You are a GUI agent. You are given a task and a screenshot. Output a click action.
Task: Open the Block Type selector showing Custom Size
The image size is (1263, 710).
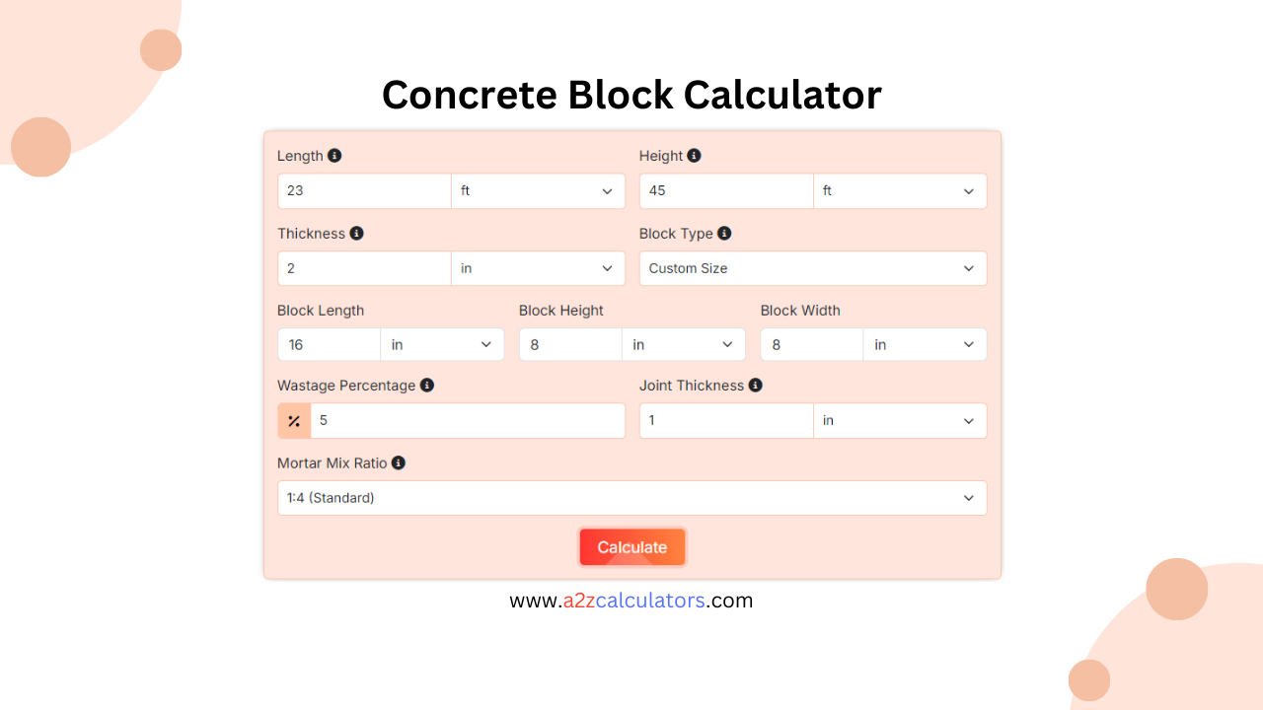coord(812,267)
